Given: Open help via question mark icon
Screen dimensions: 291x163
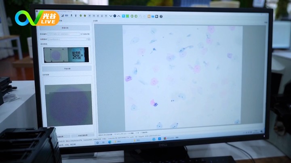Looking at the screenshot, I should point(161,17).
